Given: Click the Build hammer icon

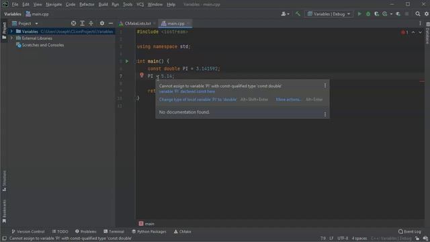Looking at the screenshot, I should tap(298, 13).
